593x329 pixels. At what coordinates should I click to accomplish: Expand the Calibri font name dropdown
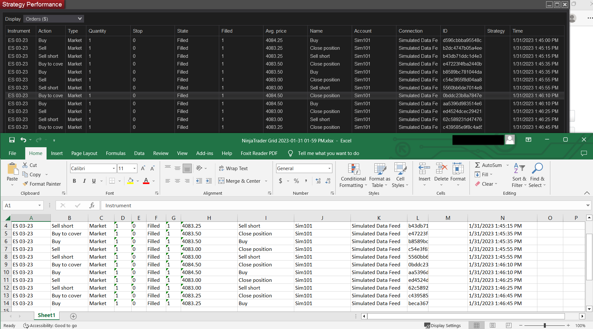[114, 168]
